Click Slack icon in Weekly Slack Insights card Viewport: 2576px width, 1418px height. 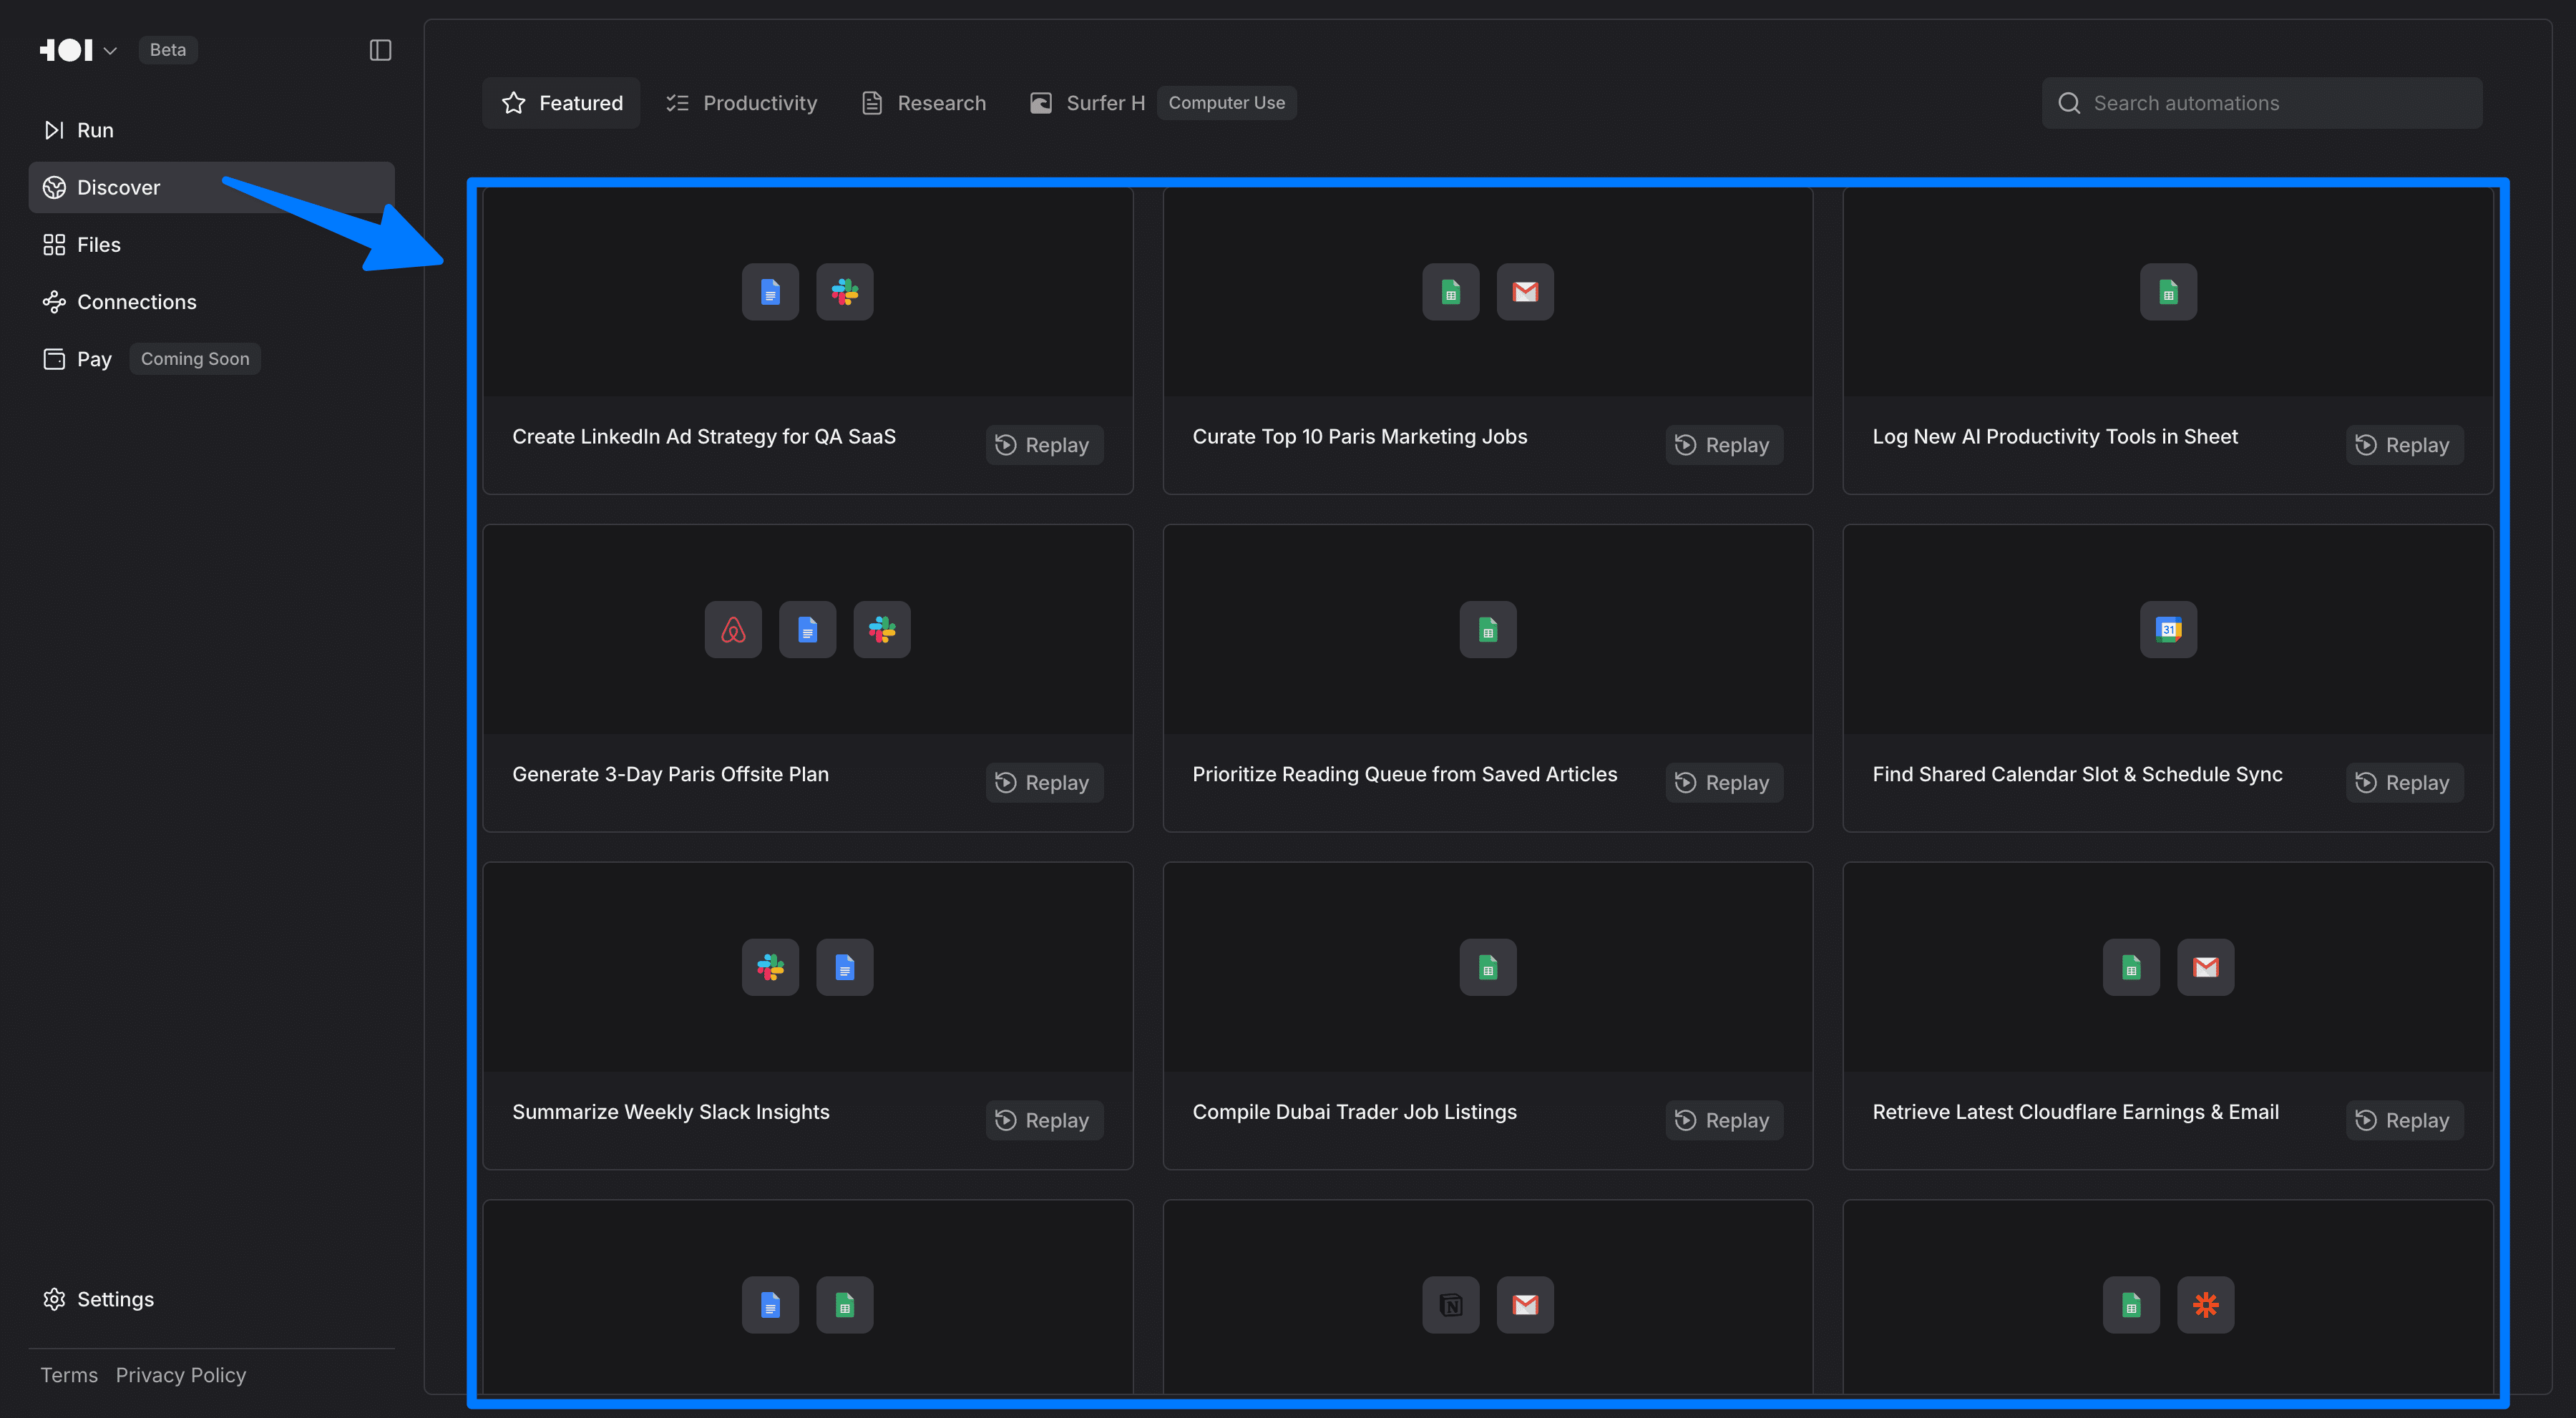coord(770,967)
